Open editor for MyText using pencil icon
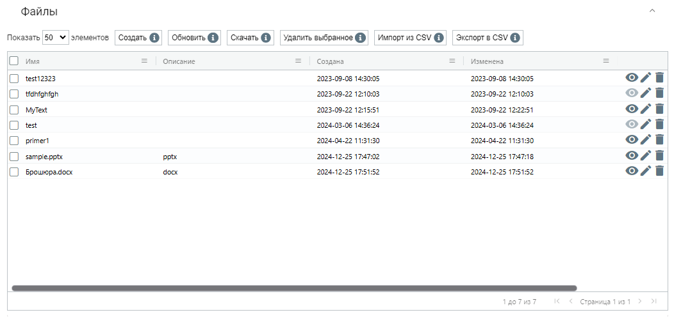The width and height of the screenshot is (674, 317). [646, 109]
